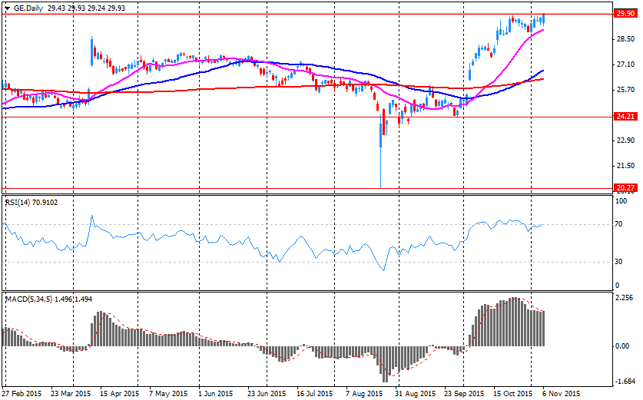
Task: Click the 15 Oct 2015 date label
Action: 513,394
